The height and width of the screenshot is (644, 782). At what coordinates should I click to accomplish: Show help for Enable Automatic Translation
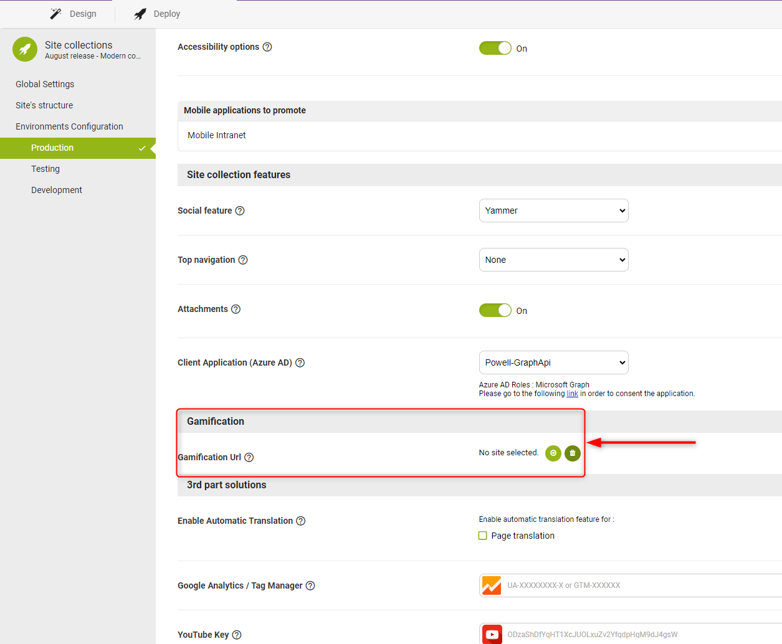coord(301,521)
